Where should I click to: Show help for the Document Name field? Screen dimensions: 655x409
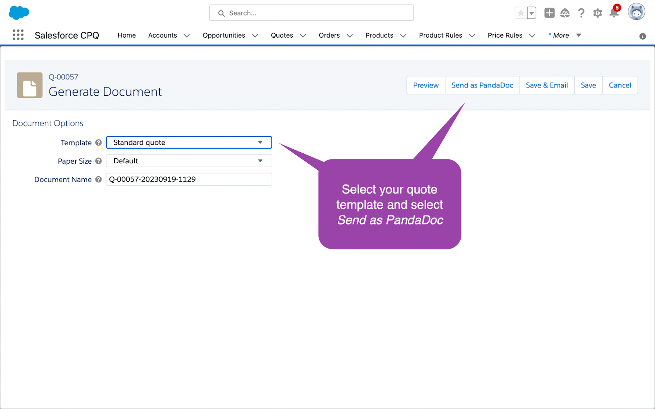point(99,180)
